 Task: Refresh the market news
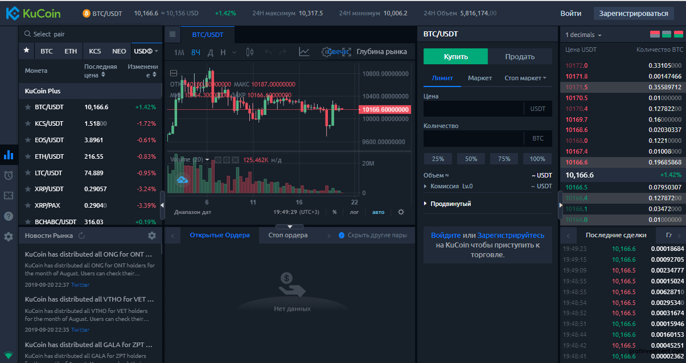click(81, 236)
